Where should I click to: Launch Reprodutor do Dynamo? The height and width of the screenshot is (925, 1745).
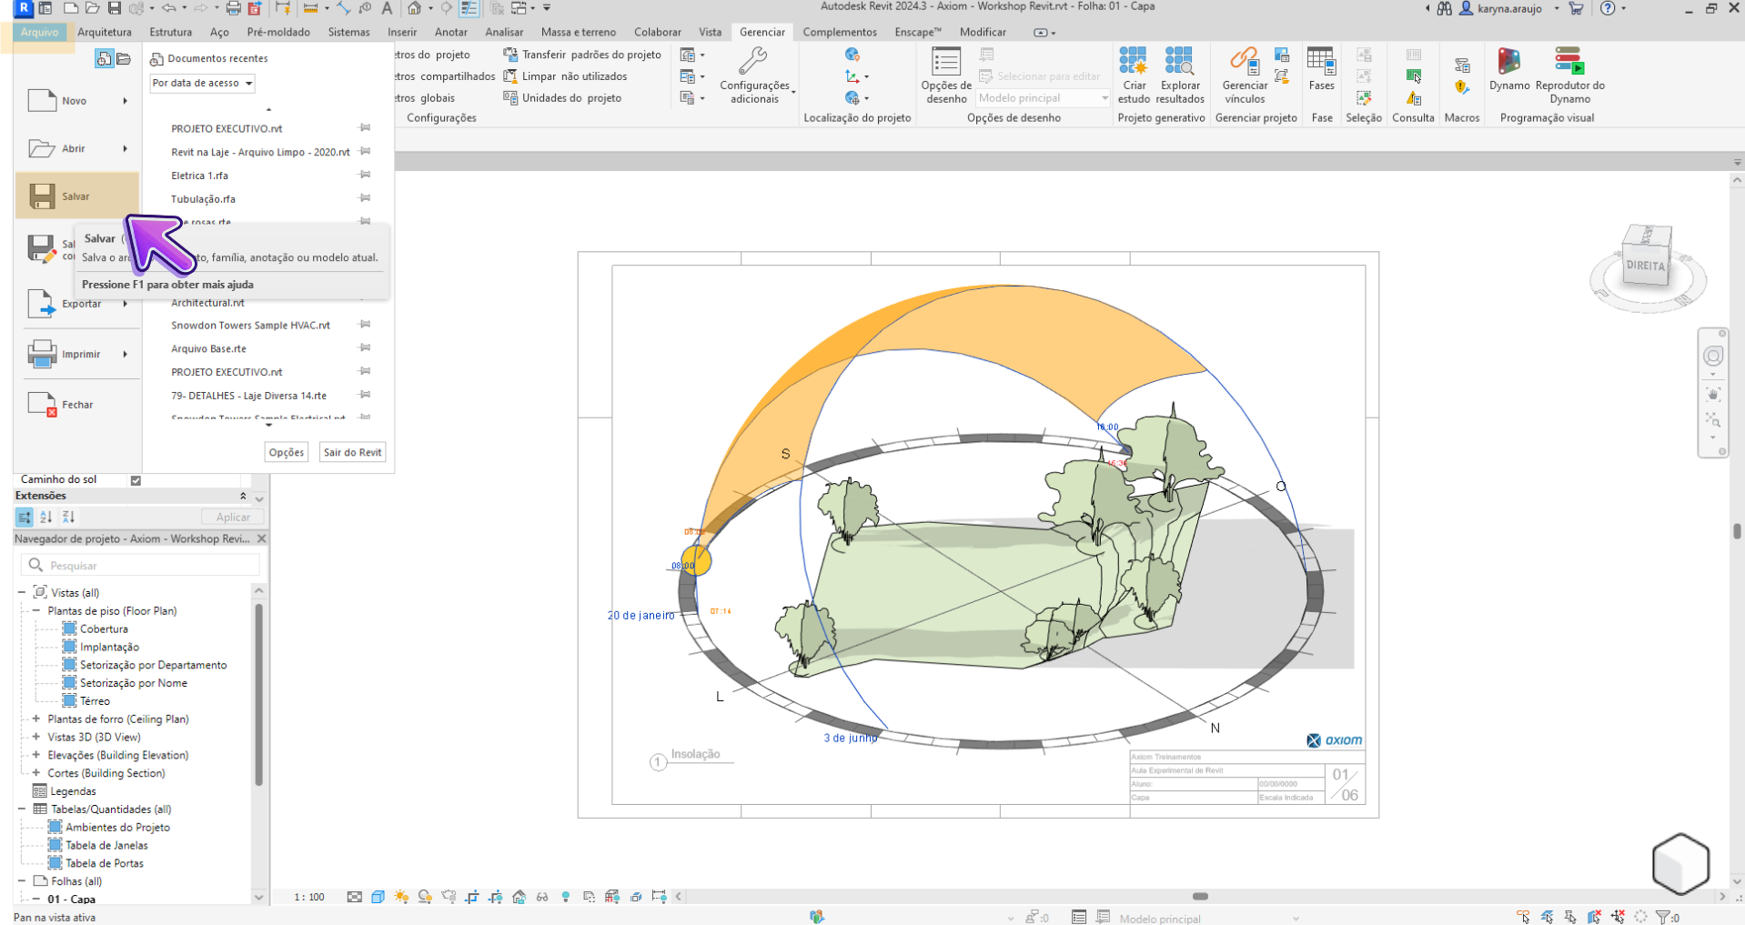coord(1569,75)
